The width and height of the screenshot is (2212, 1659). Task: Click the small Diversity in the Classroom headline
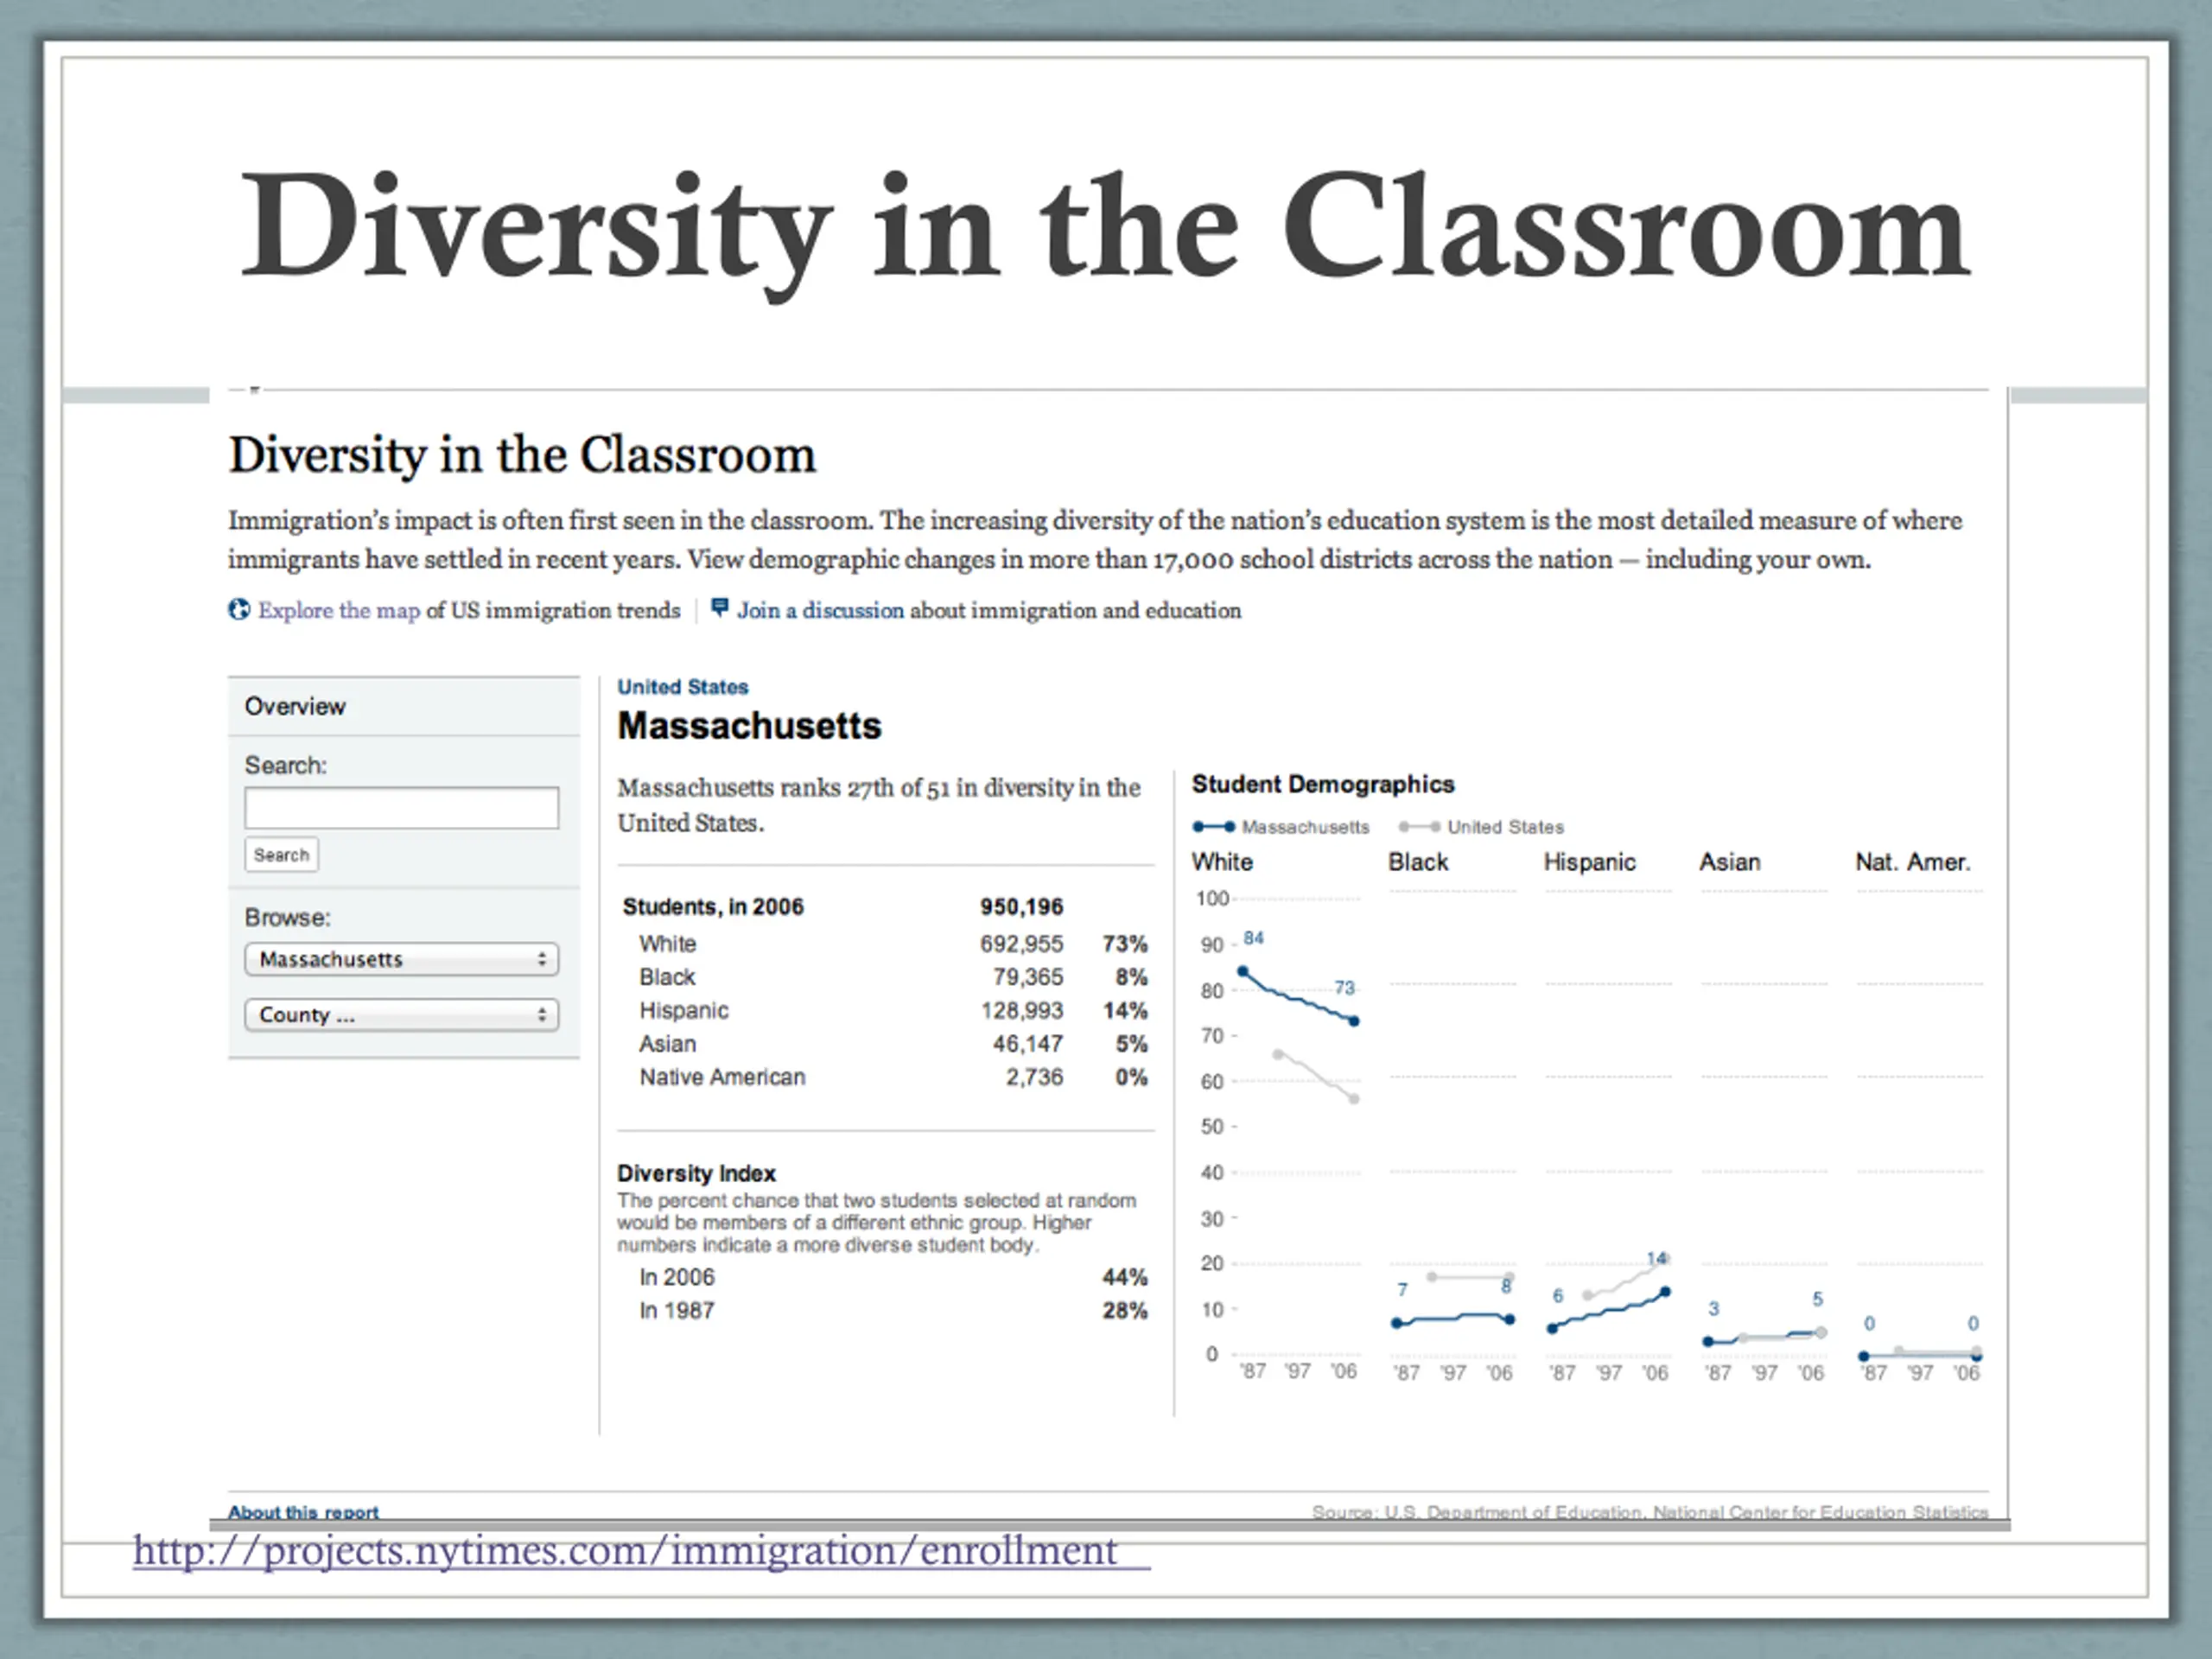pos(522,456)
